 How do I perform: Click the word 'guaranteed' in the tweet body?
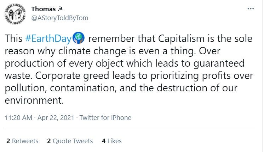[219, 63]
